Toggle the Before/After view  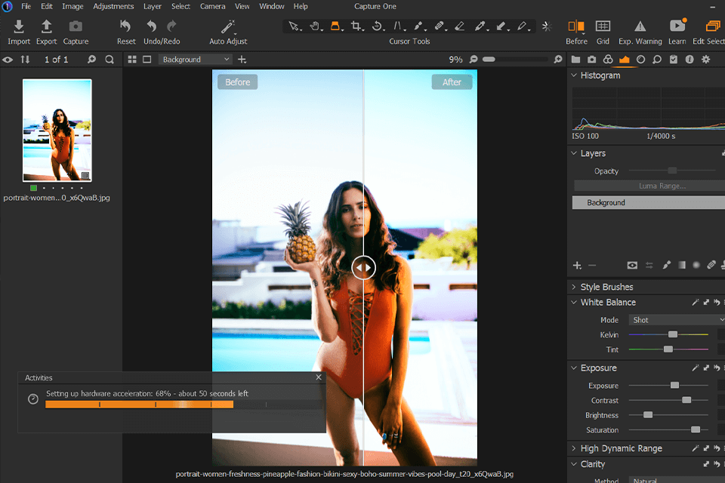[x=576, y=26]
